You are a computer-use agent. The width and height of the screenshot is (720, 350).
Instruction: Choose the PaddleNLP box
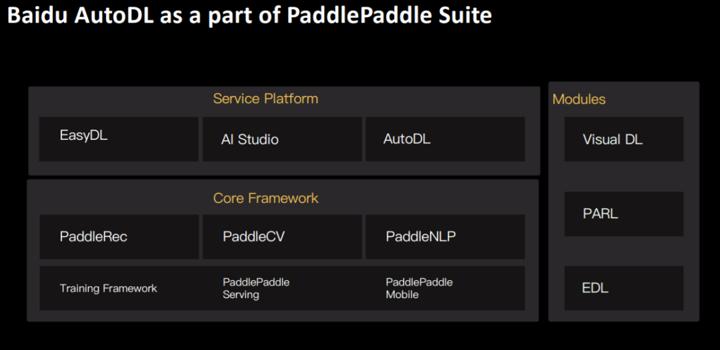pos(445,236)
